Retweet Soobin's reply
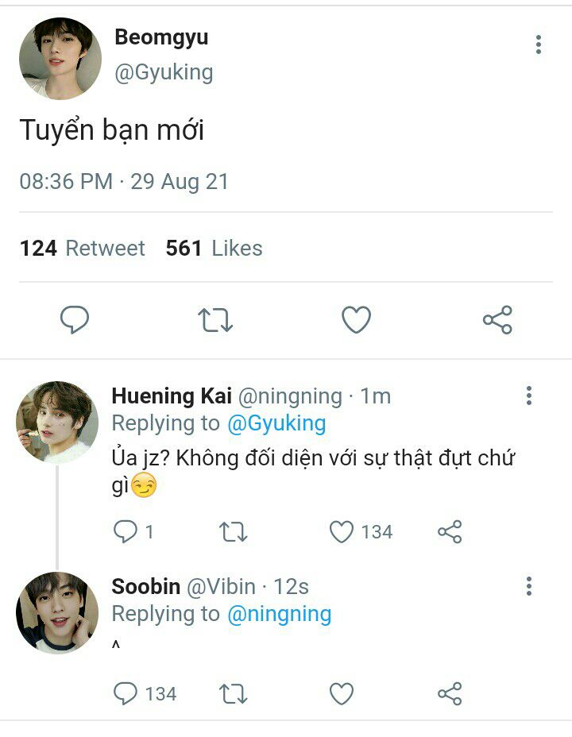 click(234, 693)
